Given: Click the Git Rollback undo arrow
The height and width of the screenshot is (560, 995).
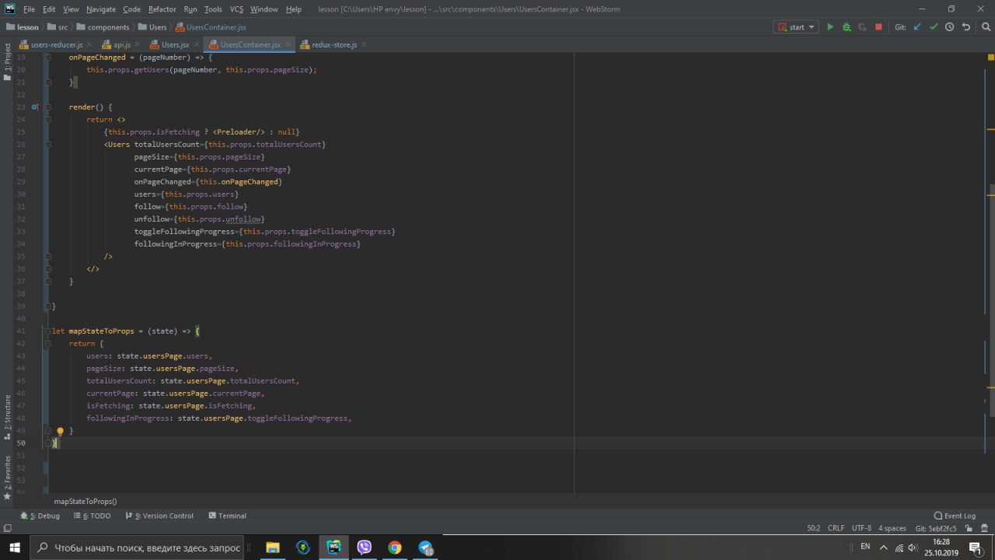Looking at the screenshot, I should pyautogui.click(x=966, y=27).
